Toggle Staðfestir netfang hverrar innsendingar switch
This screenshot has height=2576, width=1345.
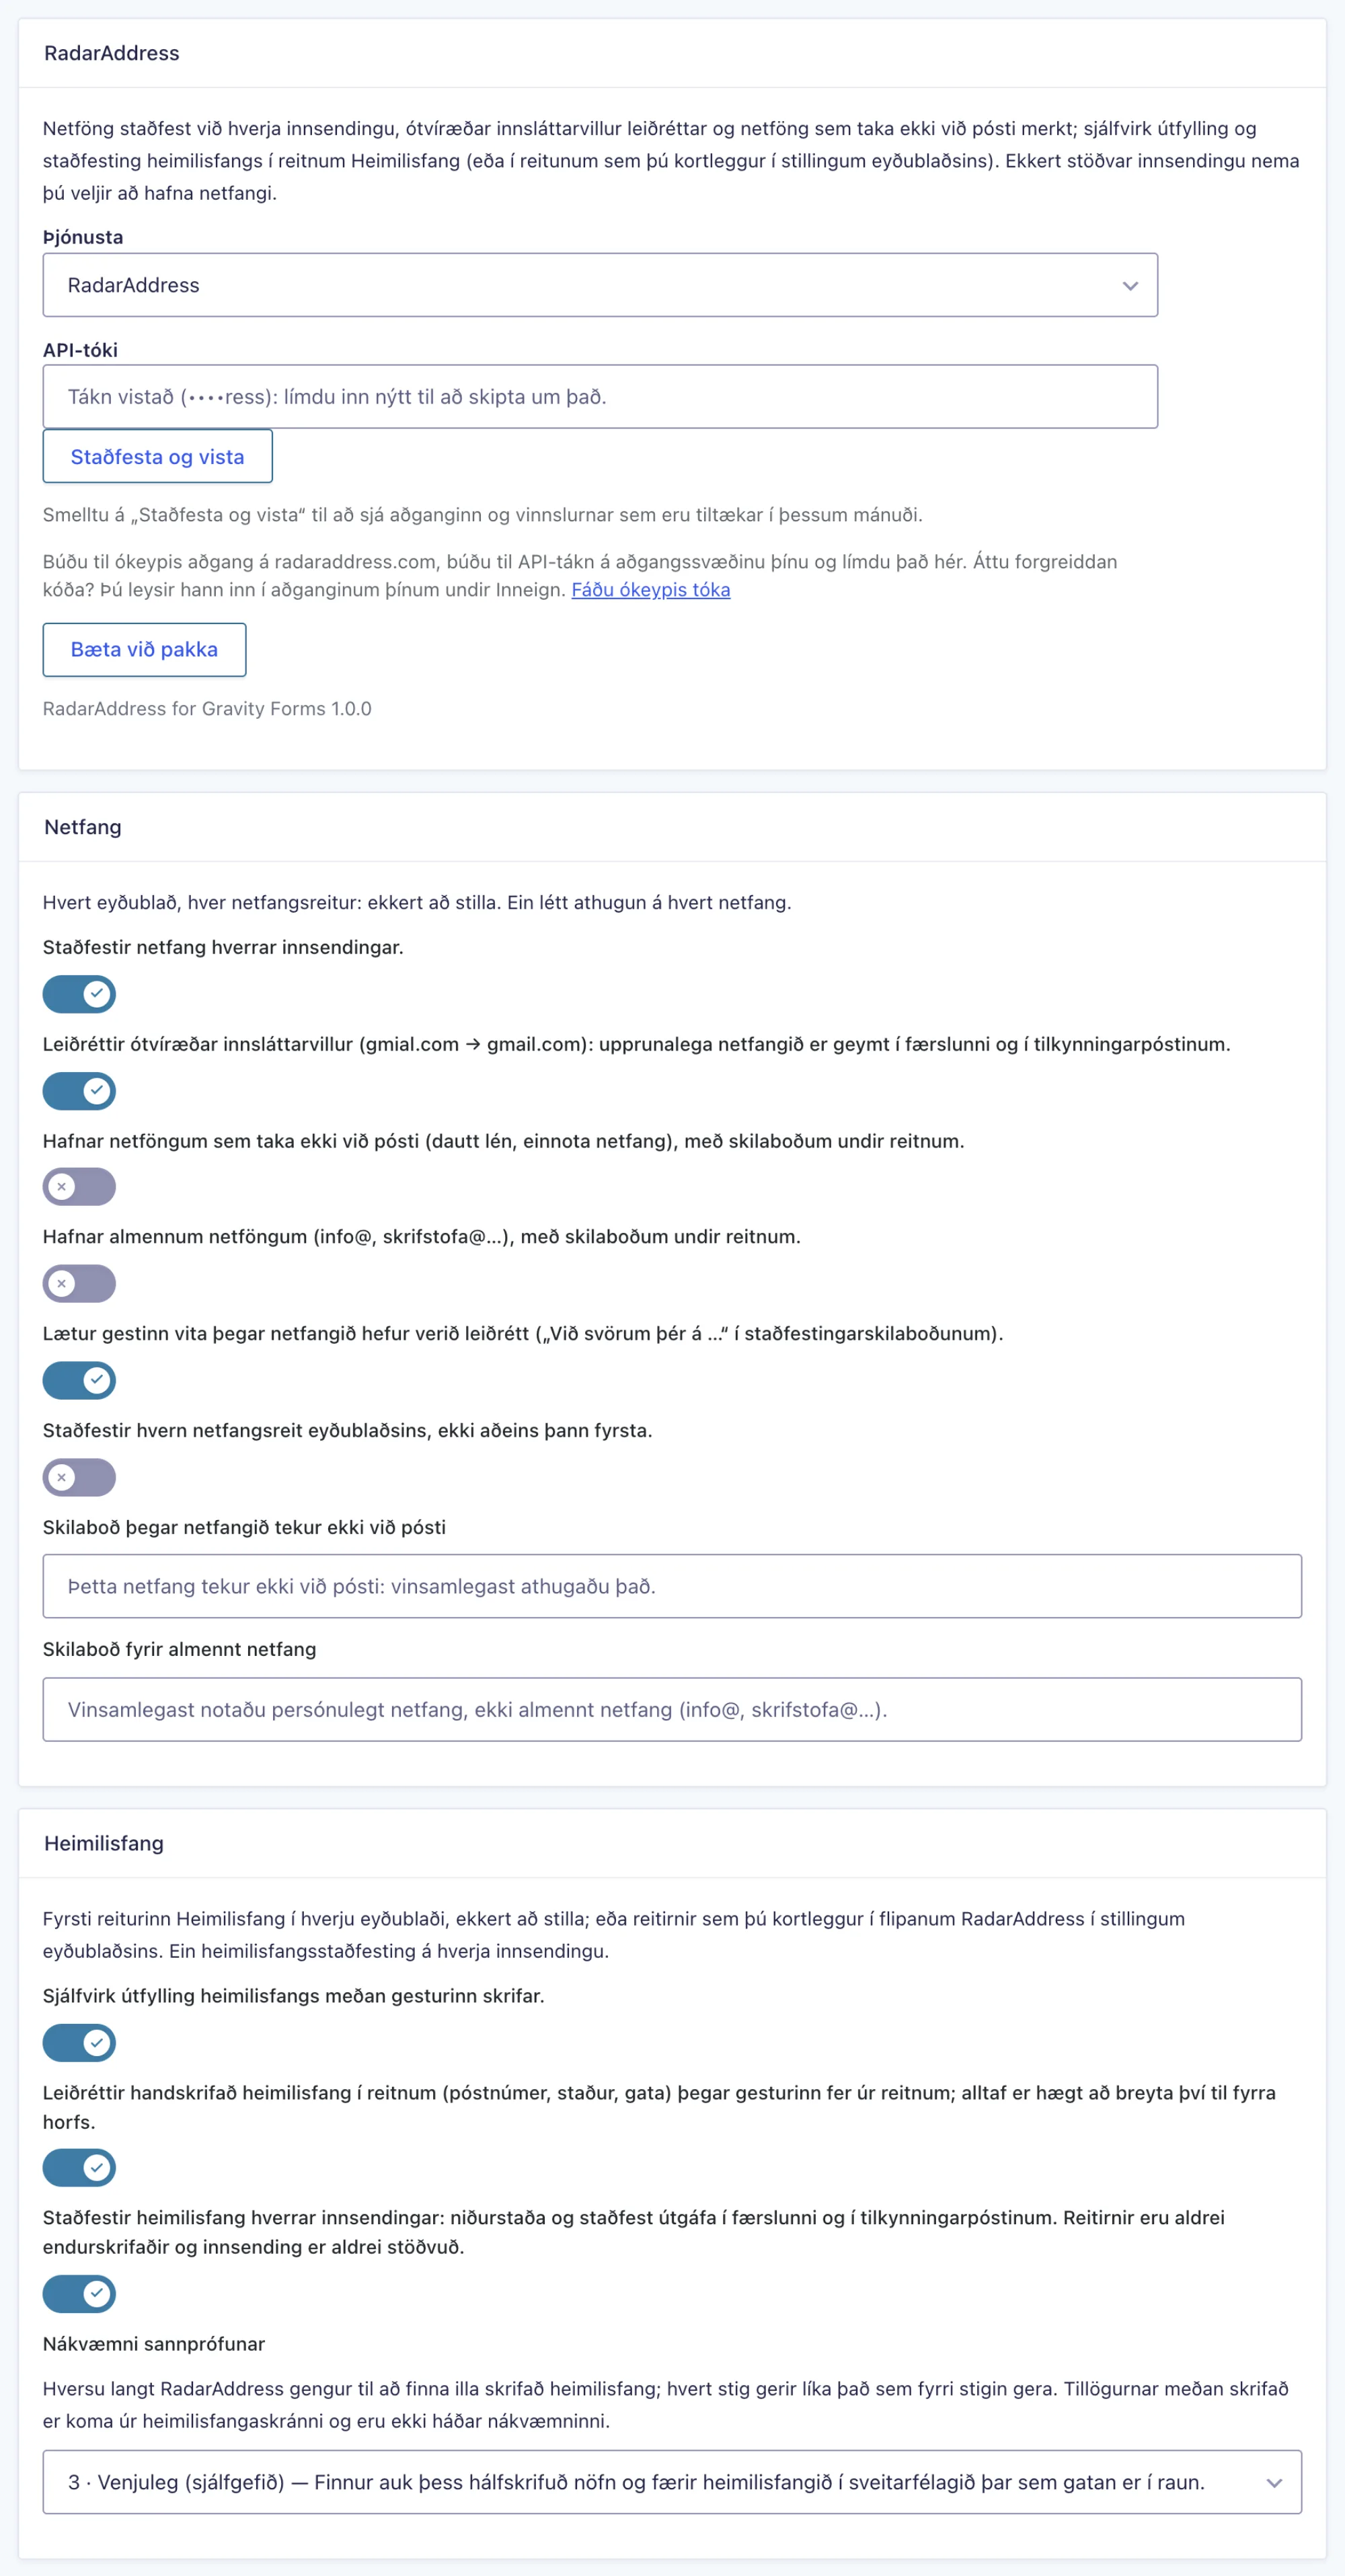point(79,994)
